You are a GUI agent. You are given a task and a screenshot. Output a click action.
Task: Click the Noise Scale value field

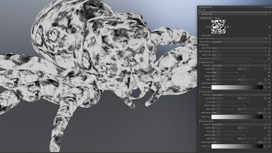[x=216, y=55]
